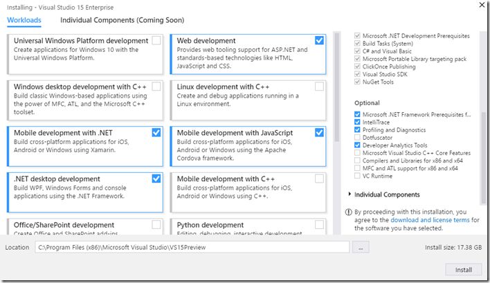Viewport: 490px width, 283px height.
Task: Close the installer window
Action: (x=482, y=5)
